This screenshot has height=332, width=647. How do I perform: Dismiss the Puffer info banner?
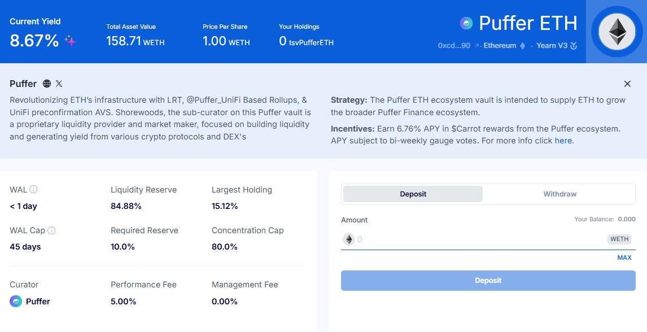tap(627, 84)
